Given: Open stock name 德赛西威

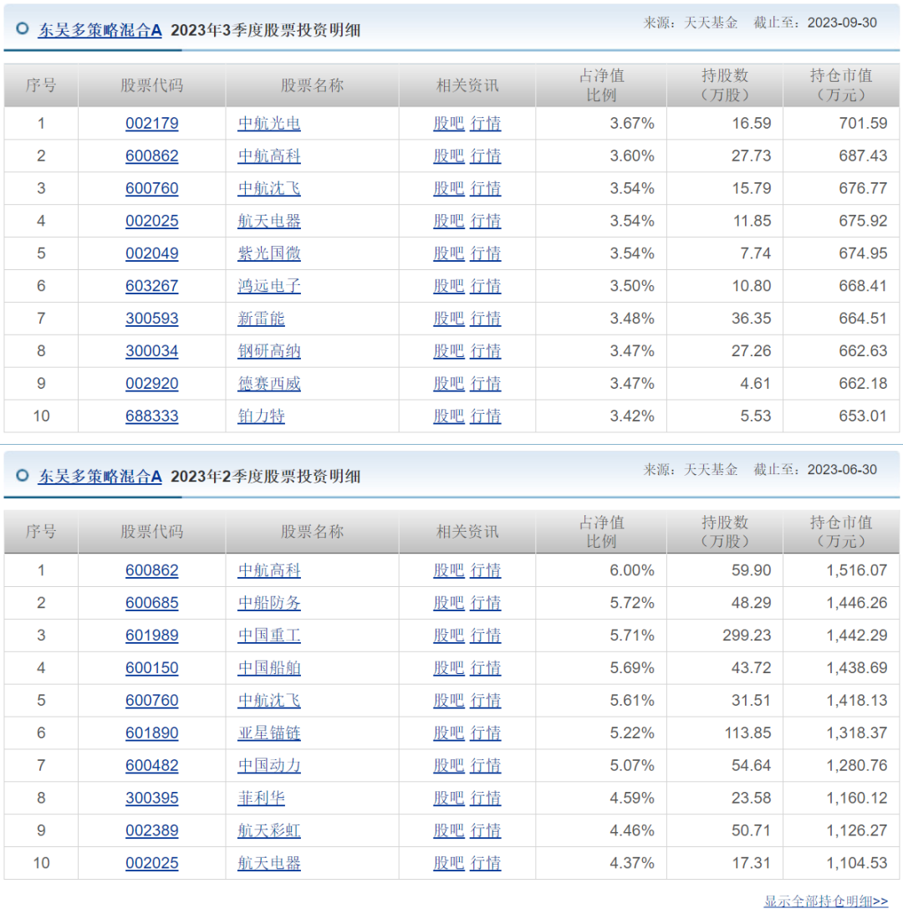Looking at the screenshot, I should [x=269, y=384].
